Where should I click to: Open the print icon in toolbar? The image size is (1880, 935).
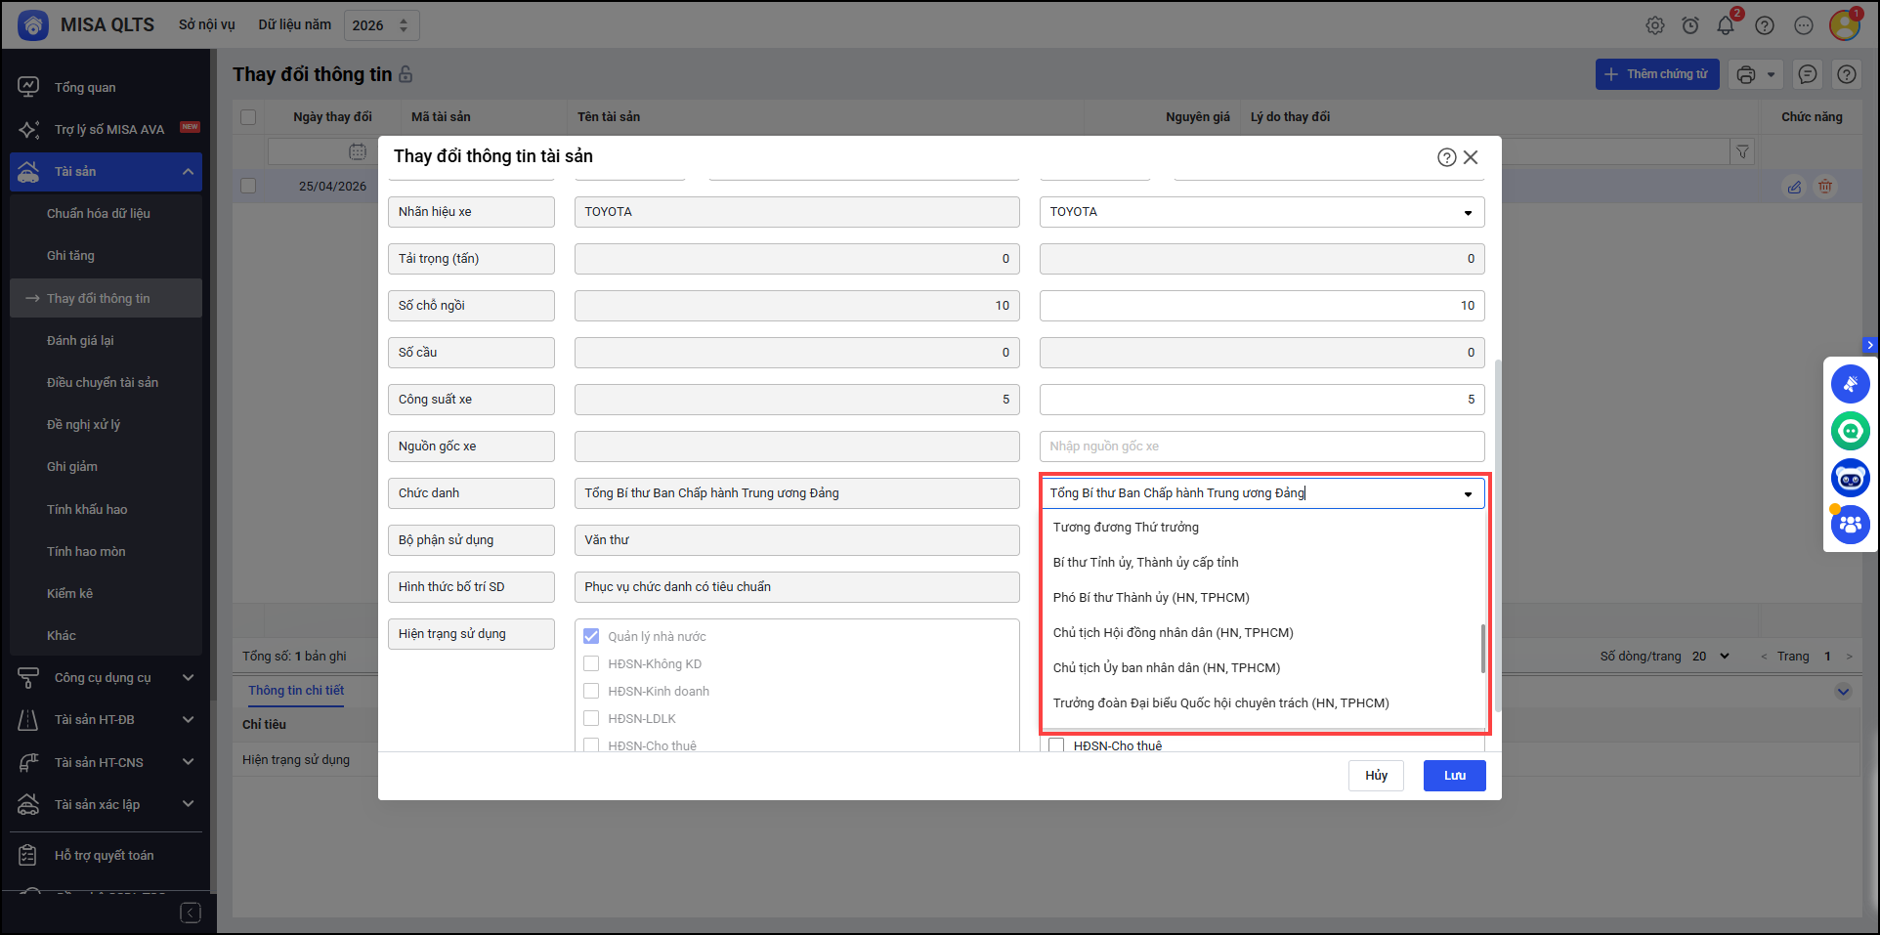(1746, 74)
